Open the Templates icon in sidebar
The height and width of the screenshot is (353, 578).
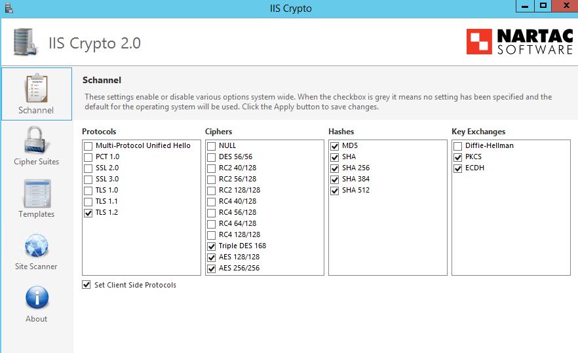tap(37, 193)
